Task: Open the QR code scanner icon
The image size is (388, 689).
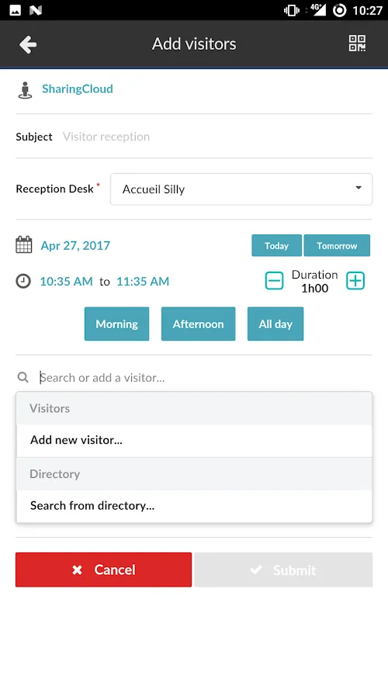Action: 357,43
